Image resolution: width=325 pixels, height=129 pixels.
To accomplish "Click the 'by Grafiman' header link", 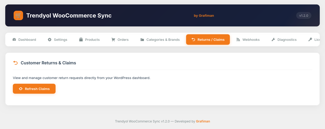I will coord(204,16).
